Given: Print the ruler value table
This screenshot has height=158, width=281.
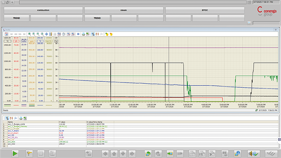Looking at the screenshot, I should pyautogui.click(x=21, y=118).
